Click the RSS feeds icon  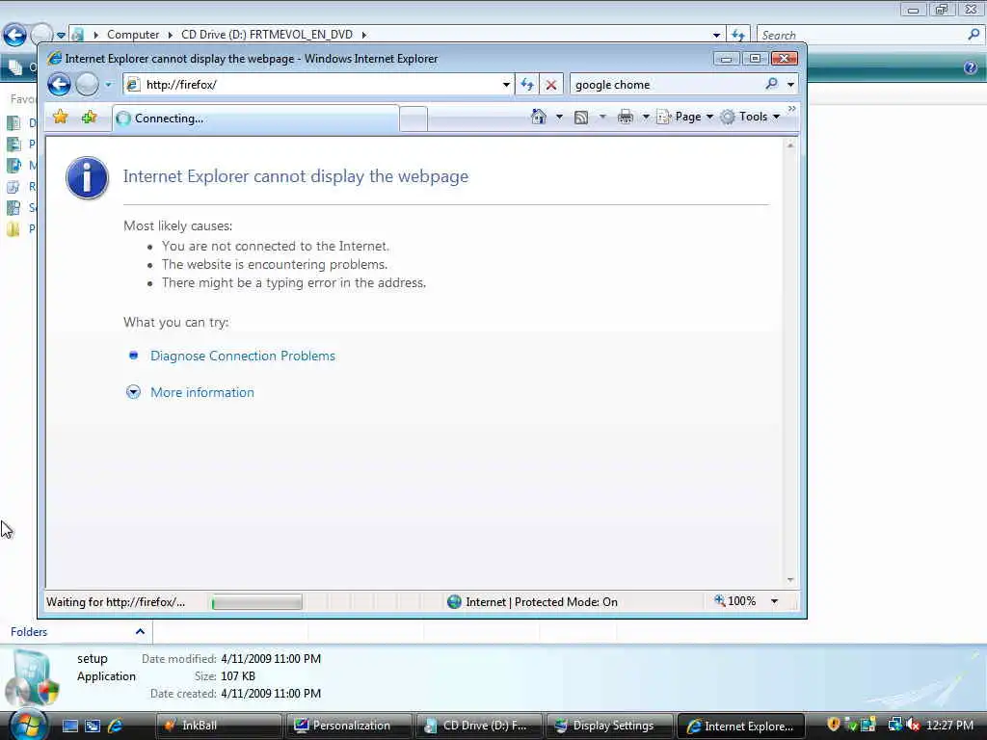coord(581,117)
